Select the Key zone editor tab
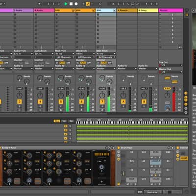 57,121
